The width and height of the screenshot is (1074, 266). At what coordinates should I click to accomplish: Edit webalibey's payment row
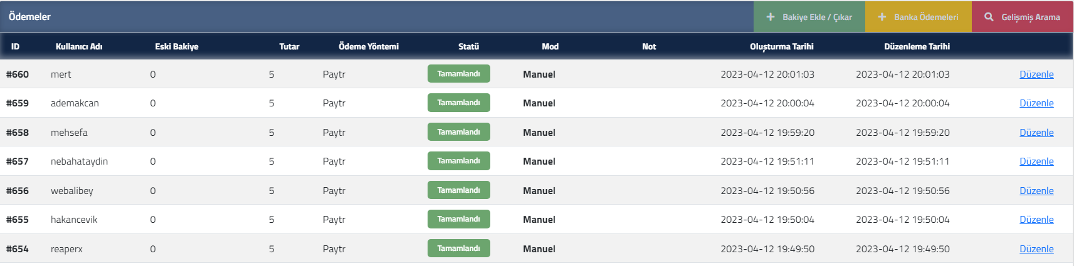tap(1036, 191)
